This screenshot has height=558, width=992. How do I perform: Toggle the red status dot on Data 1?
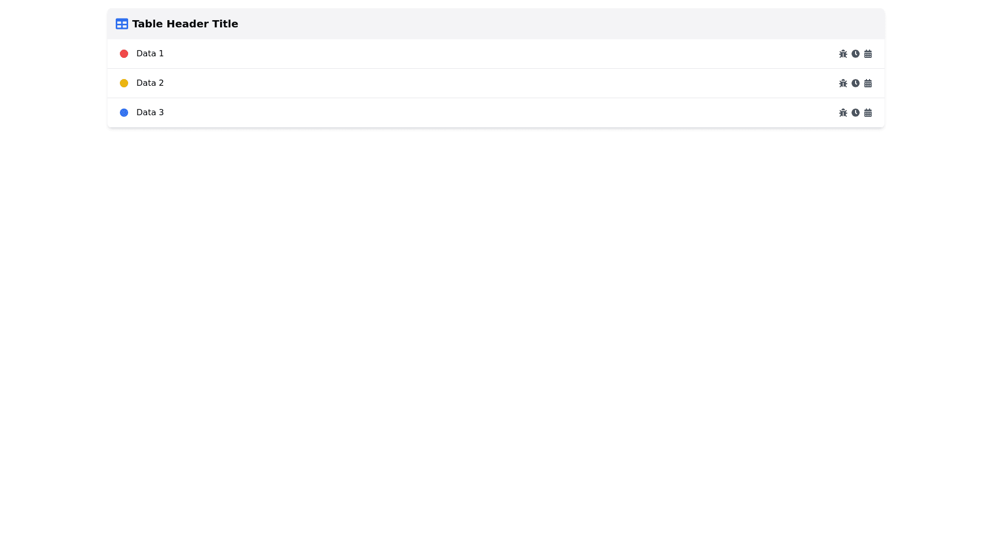(x=124, y=54)
